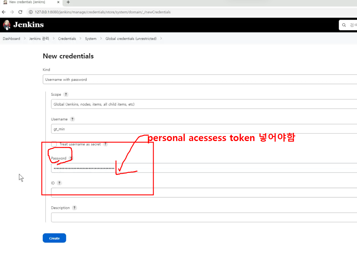
Task: Expand the chevron after Global credentials breadcrumb
Action: click(161, 39)
